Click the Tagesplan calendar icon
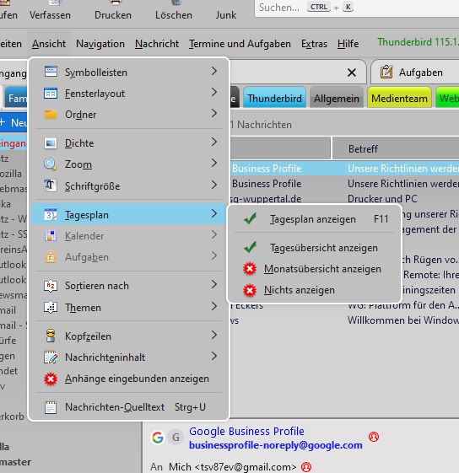Screen dimensions: 459x473 [51, 214]
